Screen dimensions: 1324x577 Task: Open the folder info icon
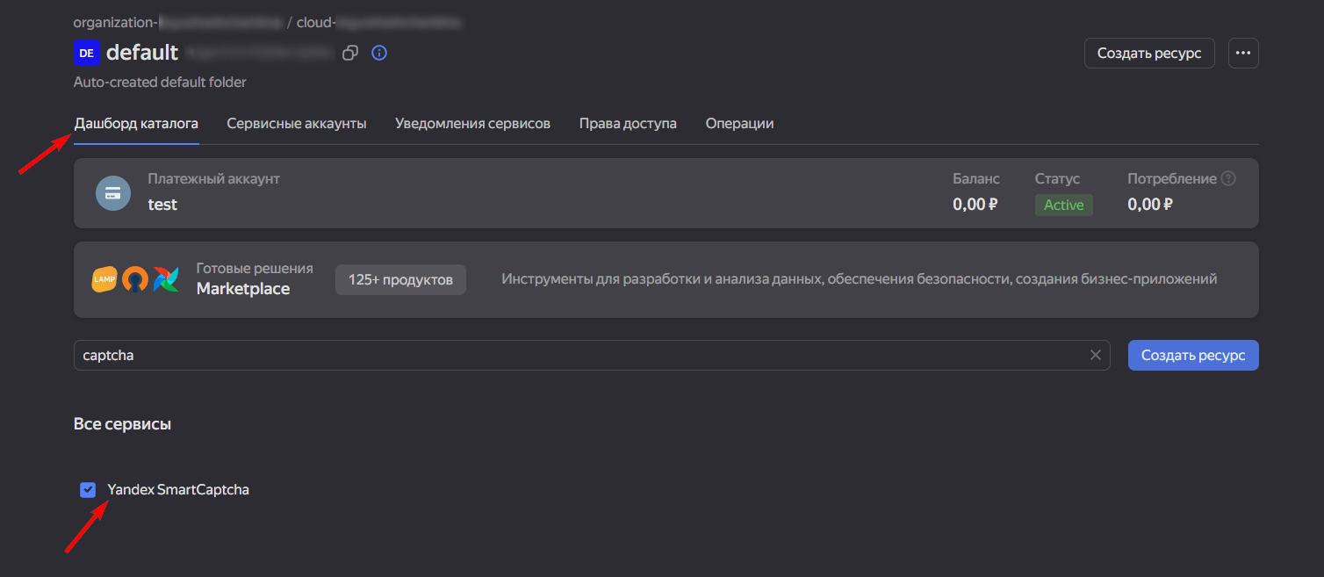[x=379, y=53]
